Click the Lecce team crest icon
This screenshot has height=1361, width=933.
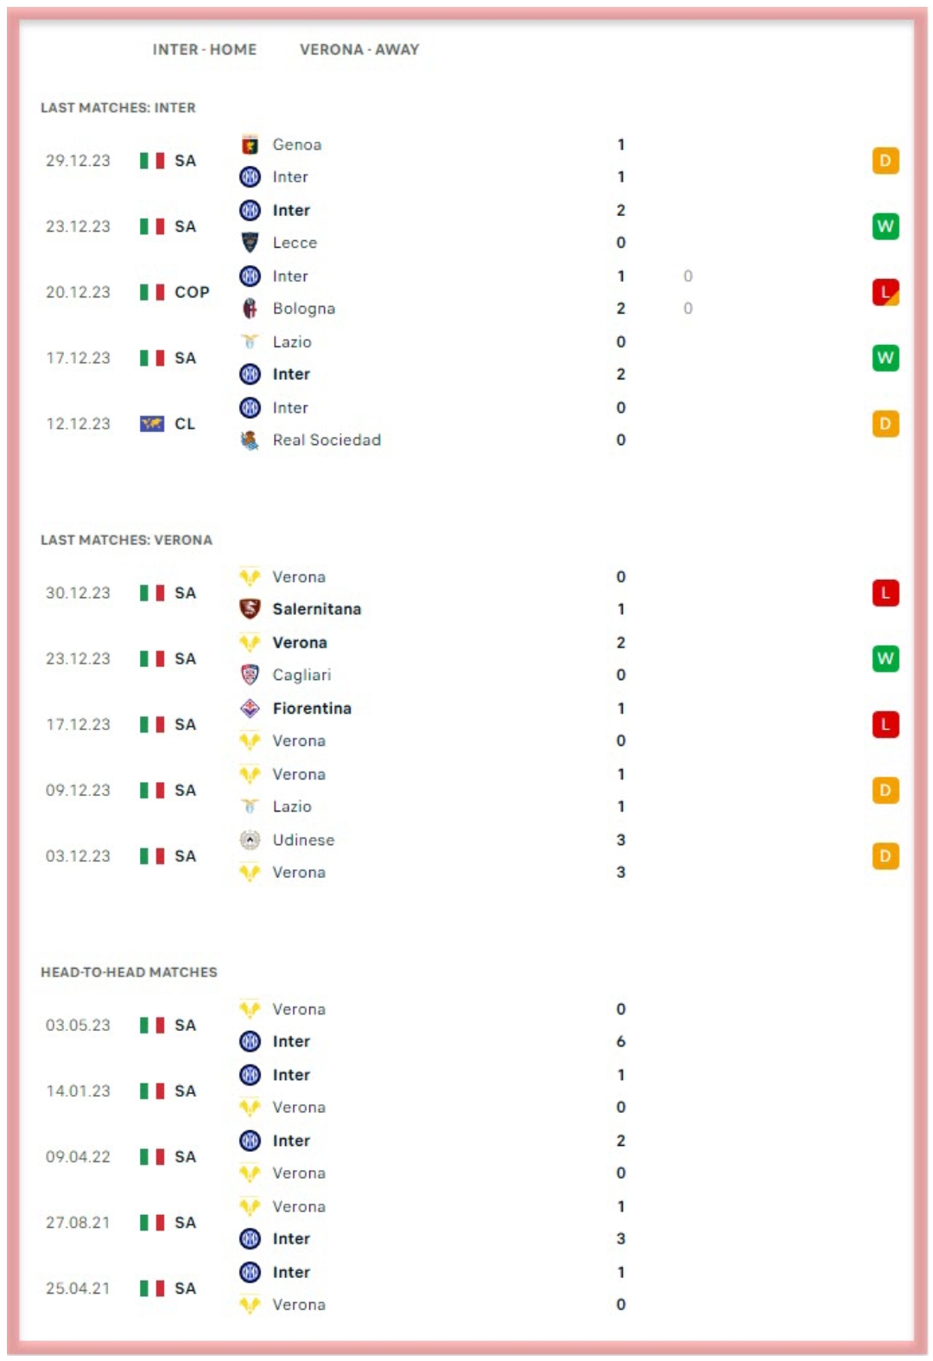tap(250, 243)
